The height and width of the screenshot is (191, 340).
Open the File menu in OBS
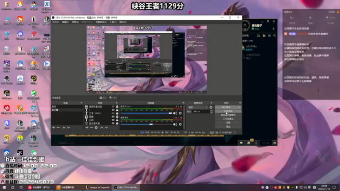(x=56, y=22)
